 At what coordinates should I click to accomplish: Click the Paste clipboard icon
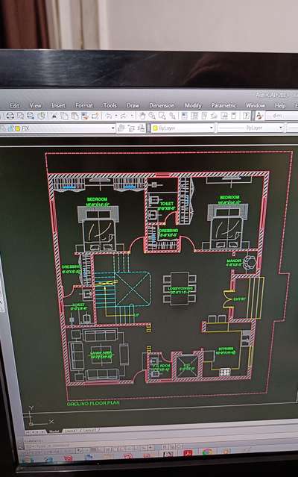click(74, 116)
